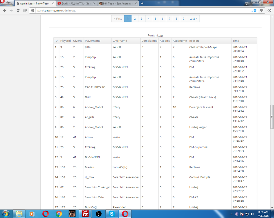Jump to the Last page link
Viewport: 274px width, 218px height.
(193, 19)
